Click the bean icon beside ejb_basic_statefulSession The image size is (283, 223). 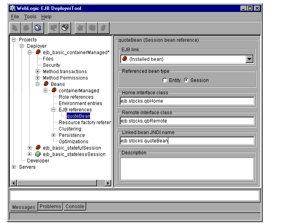(38, 147)
